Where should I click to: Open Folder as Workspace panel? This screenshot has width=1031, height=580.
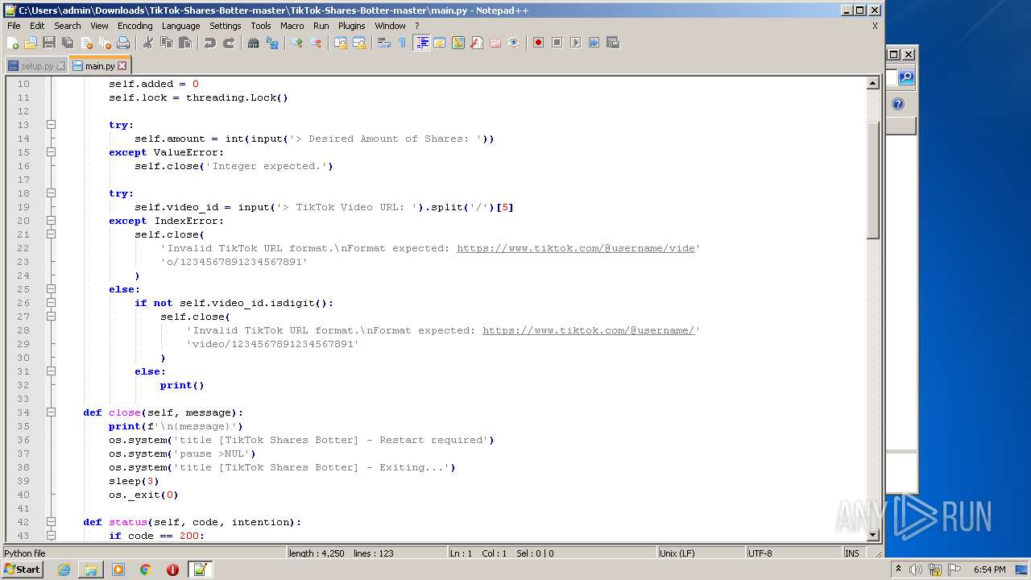[x=495, y=43]
